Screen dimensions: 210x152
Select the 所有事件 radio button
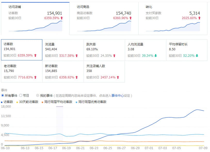pos(3,95)
